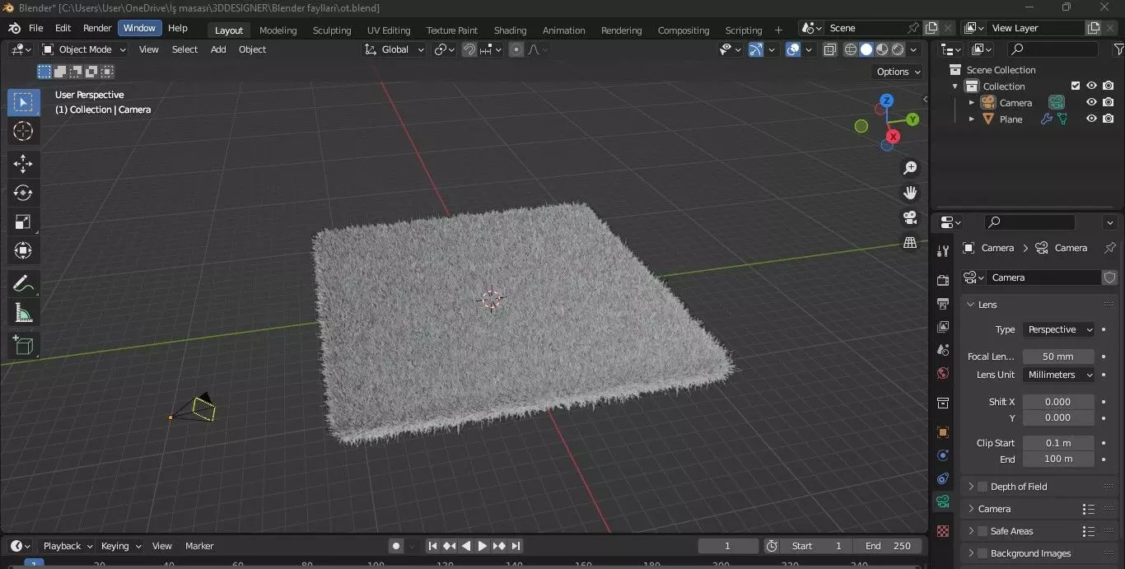Choose the Measure tool
The height and width of the screenshot is (569, 1125).
pos(23,313)
